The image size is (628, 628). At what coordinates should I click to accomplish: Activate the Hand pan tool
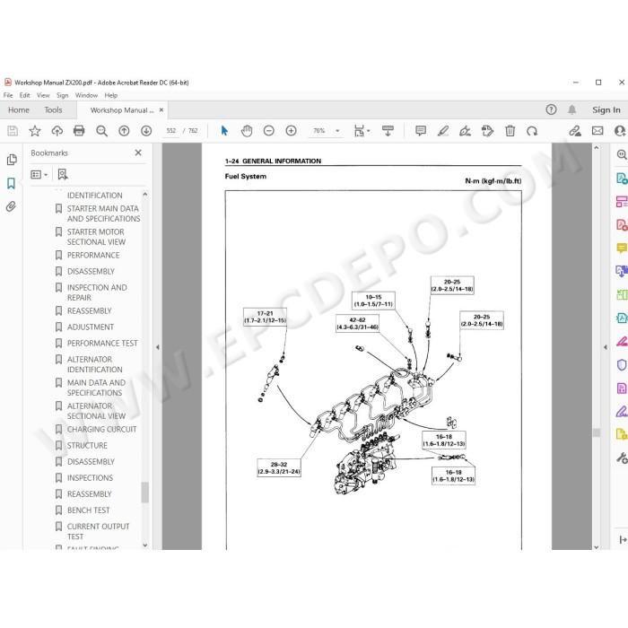tap(247, 131)
